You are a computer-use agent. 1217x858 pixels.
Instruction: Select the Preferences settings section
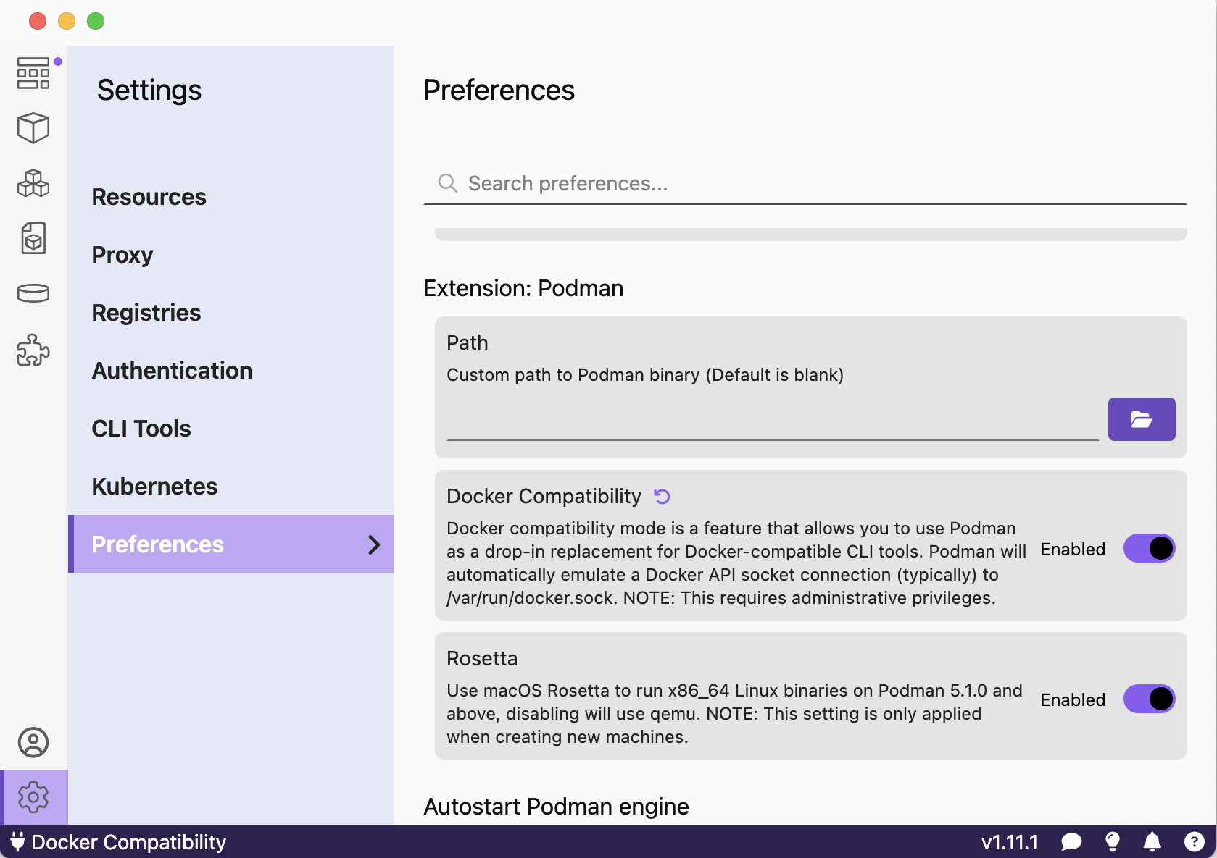coord(231,544)
